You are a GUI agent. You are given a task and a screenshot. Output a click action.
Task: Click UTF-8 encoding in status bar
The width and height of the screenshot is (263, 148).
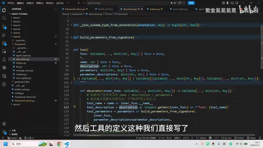coord(186,138)
